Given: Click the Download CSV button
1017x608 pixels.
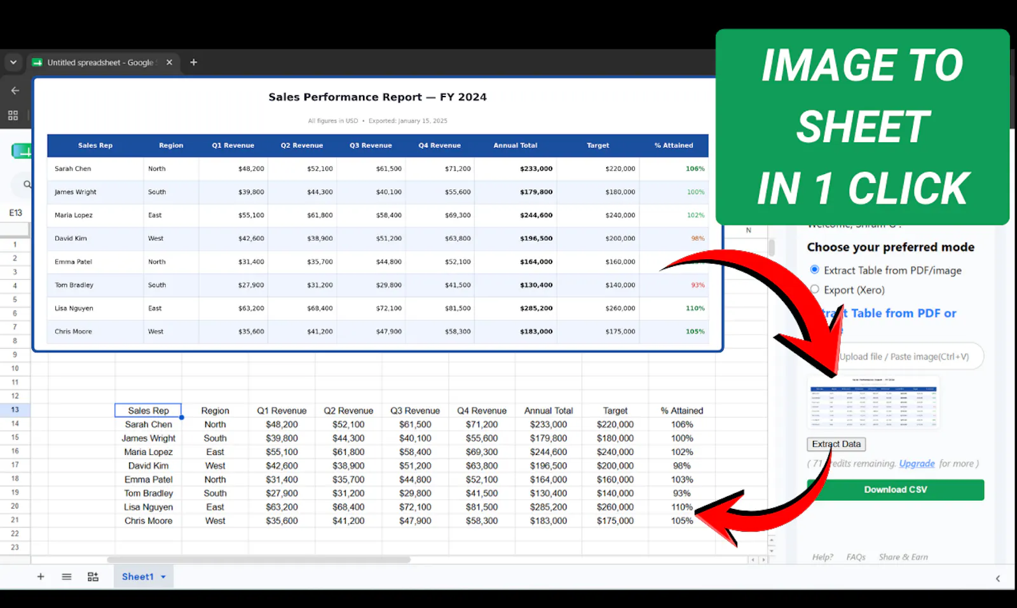Looking at the screenshot, I should point(896,490).
